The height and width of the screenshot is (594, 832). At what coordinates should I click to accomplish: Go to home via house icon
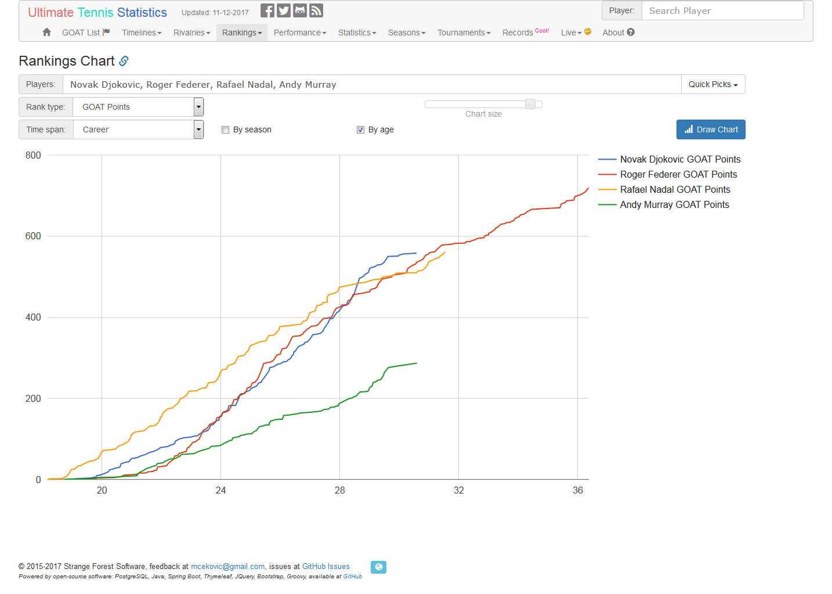coord(47,33)
